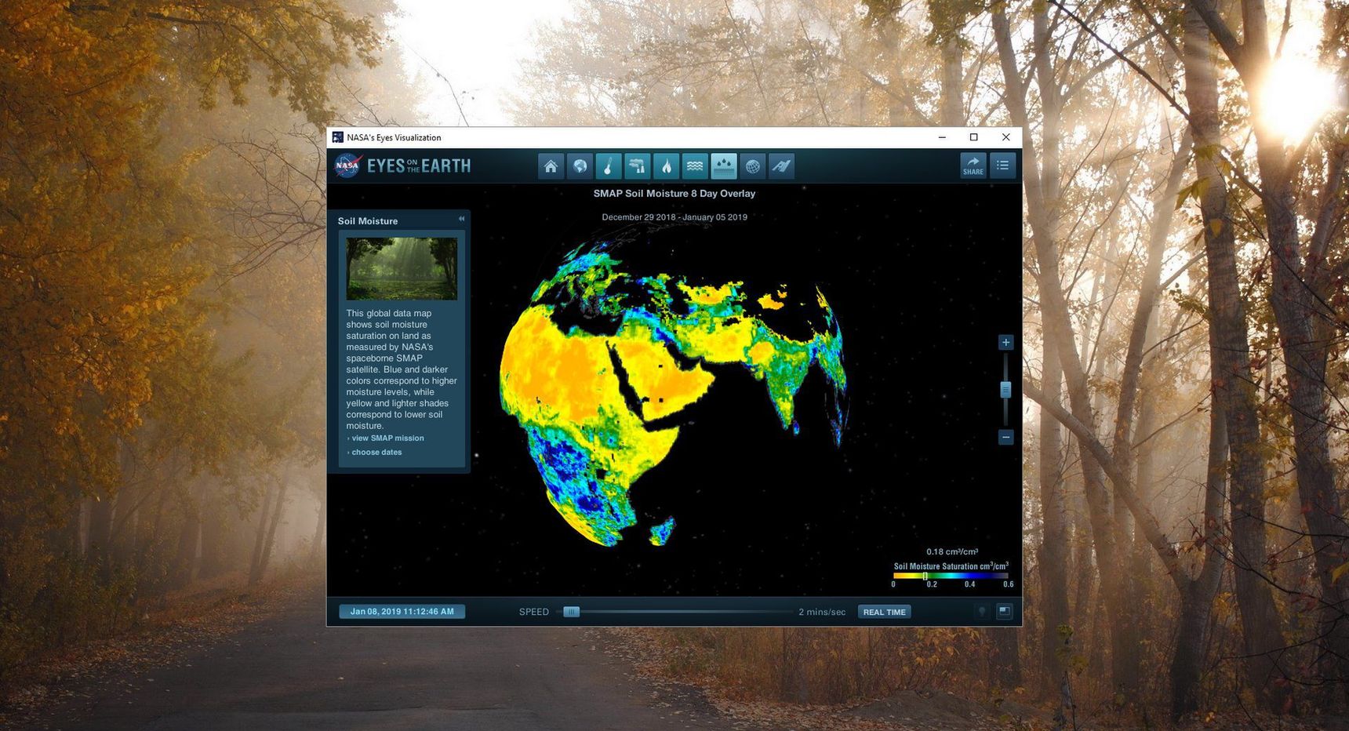Click the REAL TIME button
Viewport: 1349px width, 731px height.
click(x=884, y=612)
